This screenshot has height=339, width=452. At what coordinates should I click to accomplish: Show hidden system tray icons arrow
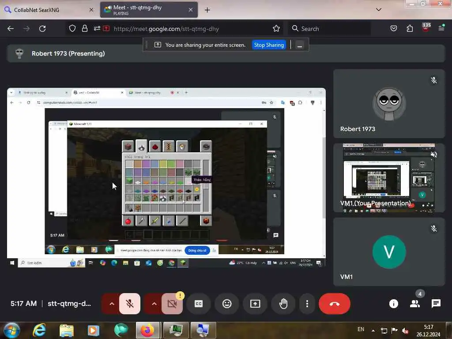click(x=373, y=331)
